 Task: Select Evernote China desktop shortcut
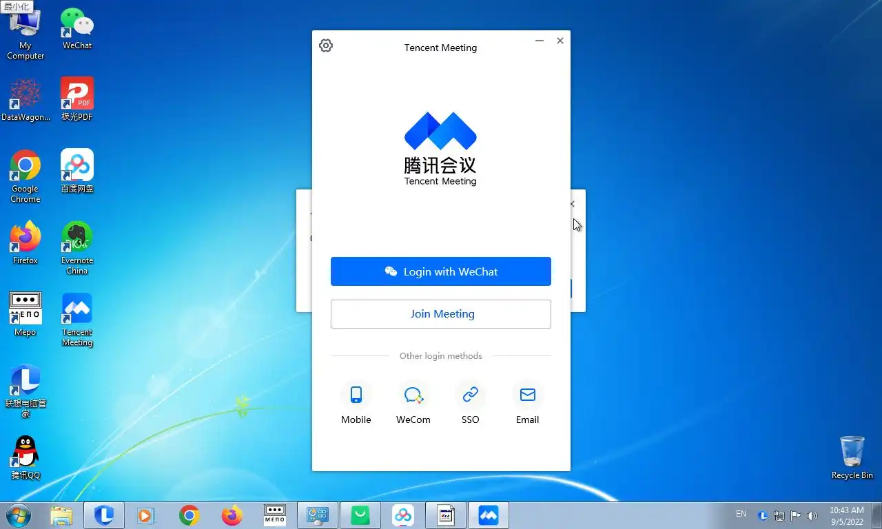click(x=77, y=248)
